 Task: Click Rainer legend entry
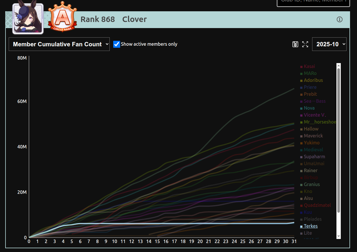[x=309, y=170]
